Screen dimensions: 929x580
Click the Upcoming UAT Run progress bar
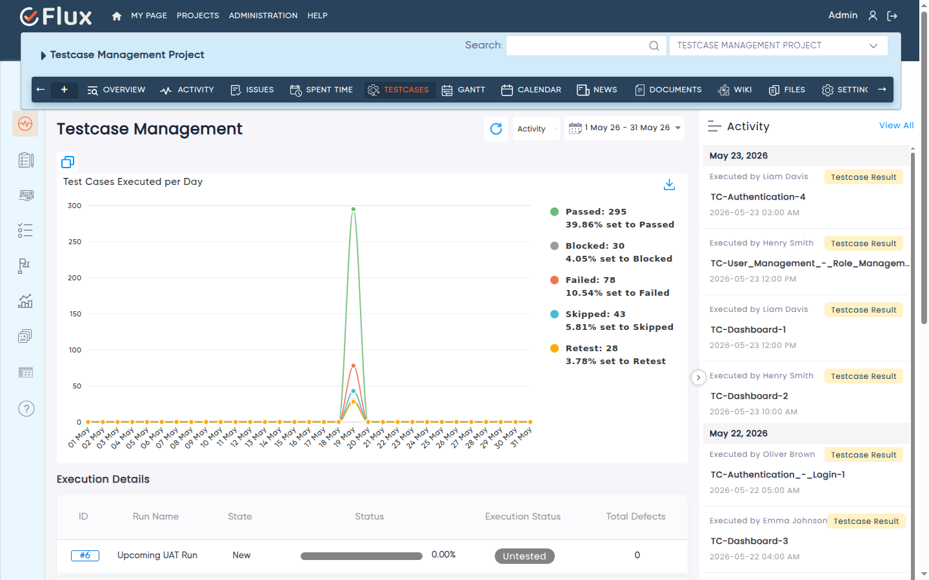[361, 556]
